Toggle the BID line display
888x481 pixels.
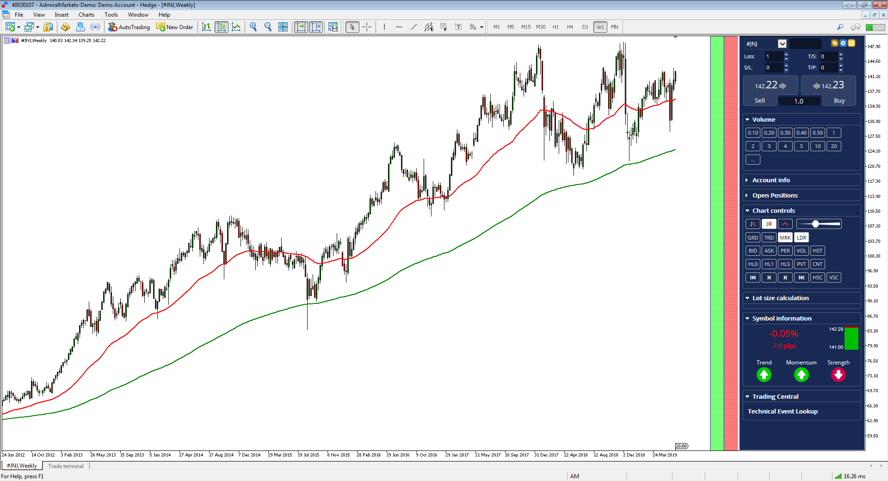click(752, 251)
